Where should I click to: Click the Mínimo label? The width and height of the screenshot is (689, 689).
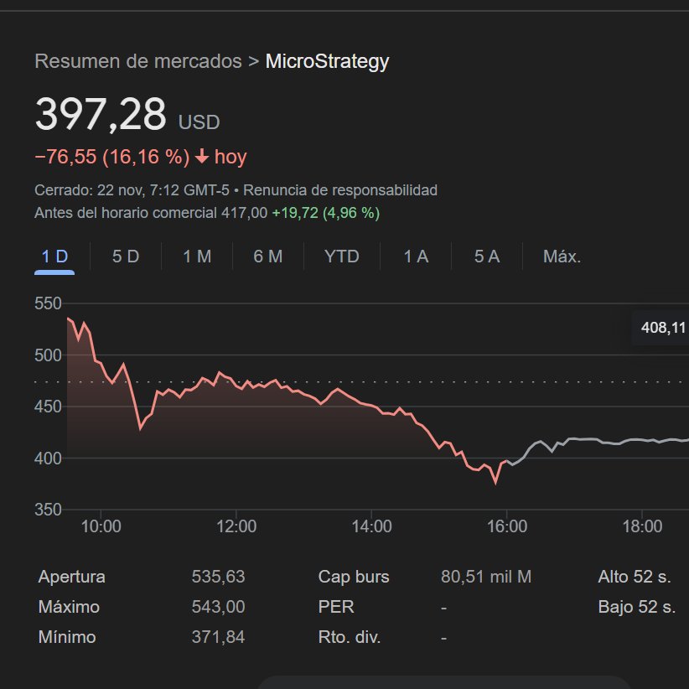pos(67,637)
